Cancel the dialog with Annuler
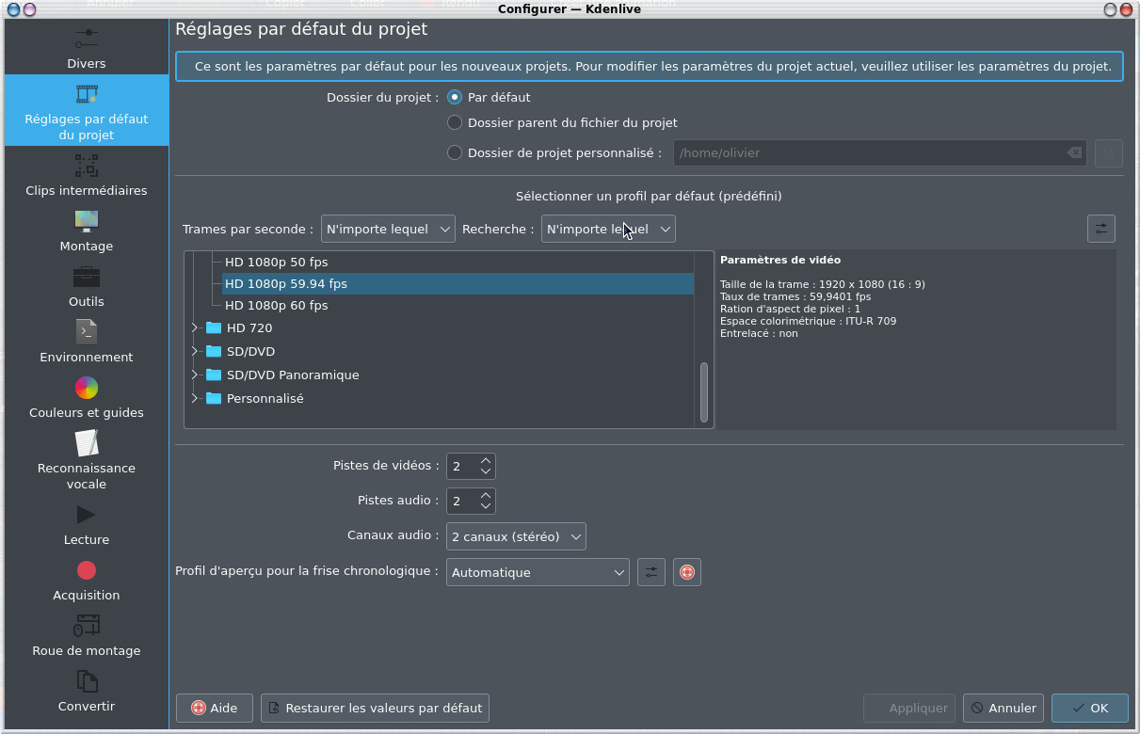The height and width of the screenshot is (734, 1140). point(1004,708)
